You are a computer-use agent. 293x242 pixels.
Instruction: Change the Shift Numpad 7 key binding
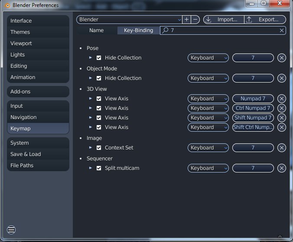(253, 118)
